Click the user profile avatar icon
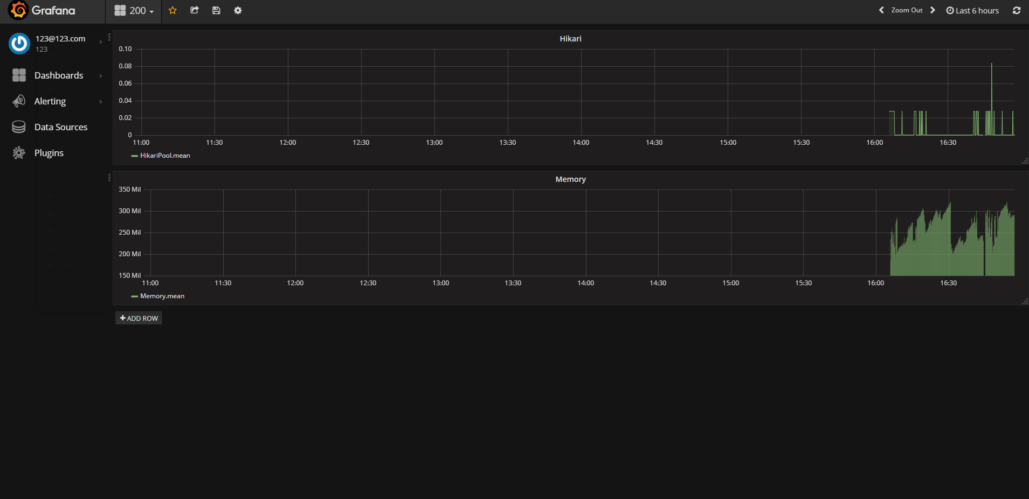The image size is (1029, 499). pos(19,44)
